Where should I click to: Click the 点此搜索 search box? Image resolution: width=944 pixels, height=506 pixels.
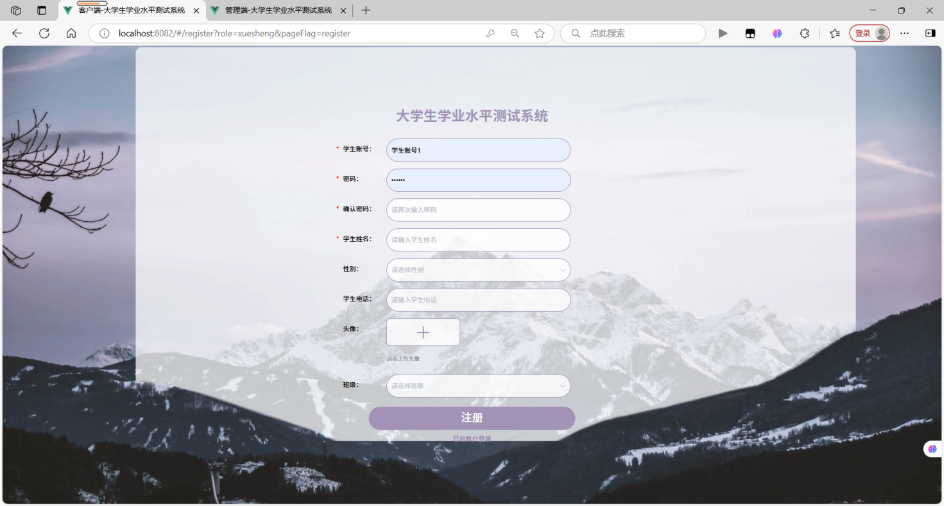pos(632,33)
